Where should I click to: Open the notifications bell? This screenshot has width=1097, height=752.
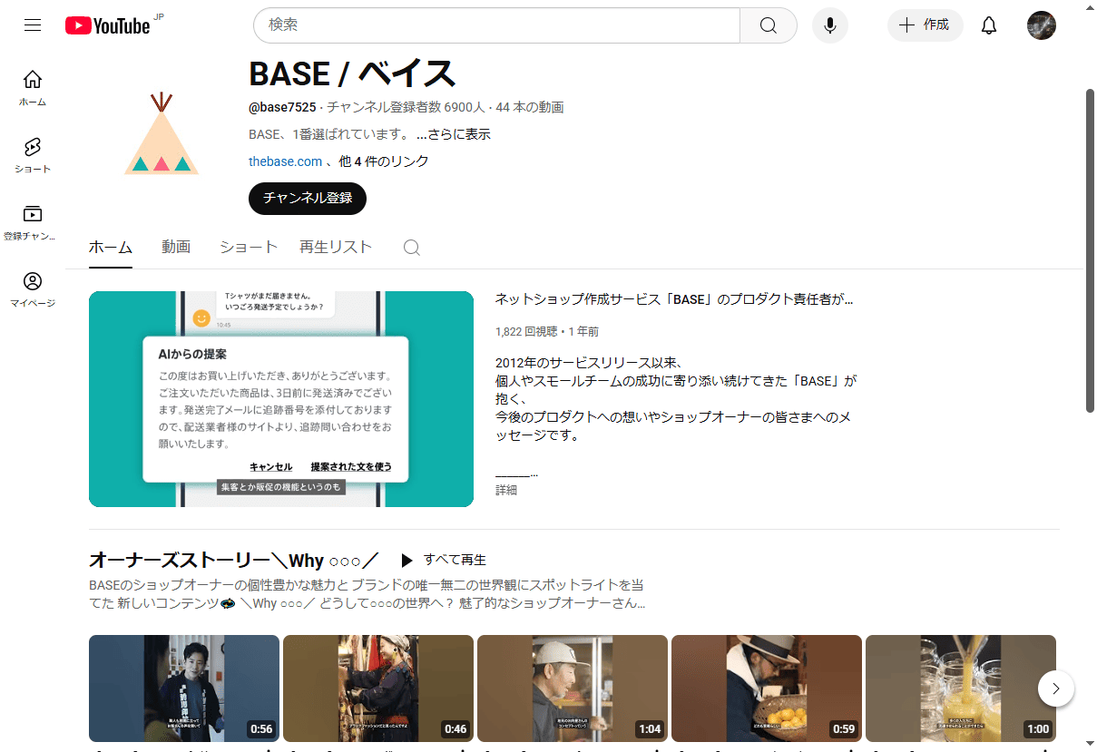tap(989, 25)
